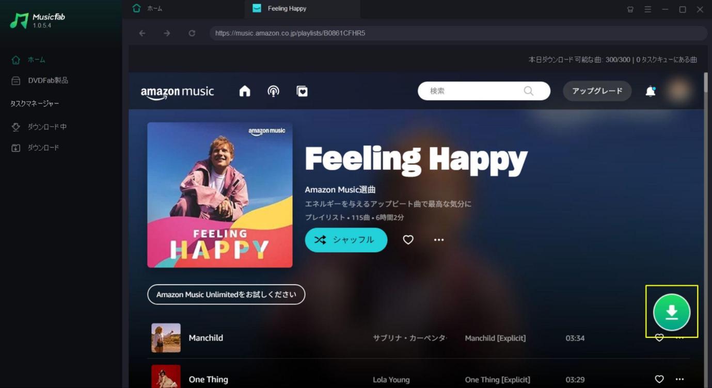Screen dimensions: 712x388
Task: Click the Manchild song title
Action: click(x=206, y=338)
